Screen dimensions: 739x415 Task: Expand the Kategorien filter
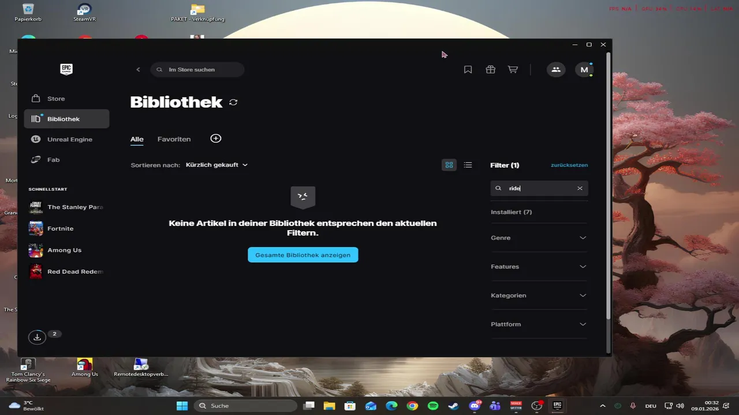pyautogui.click(x=539, y=295)
